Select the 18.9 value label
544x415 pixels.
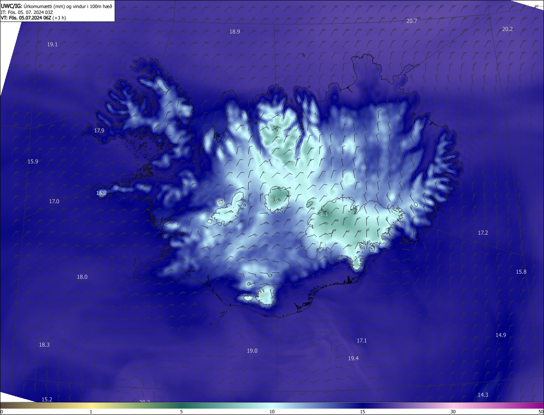tap(235, 31)
